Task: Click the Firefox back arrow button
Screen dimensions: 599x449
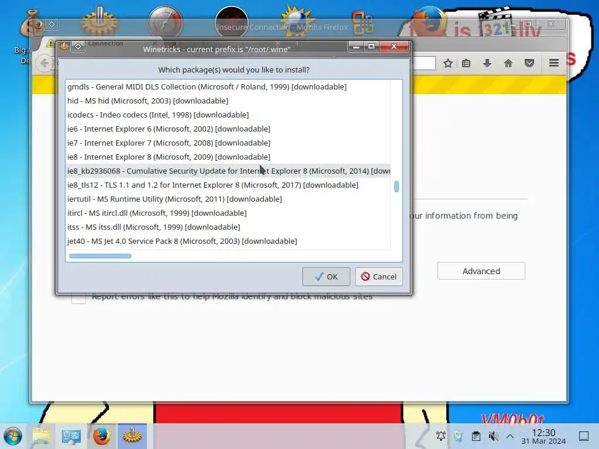Action: pos(44,63)
